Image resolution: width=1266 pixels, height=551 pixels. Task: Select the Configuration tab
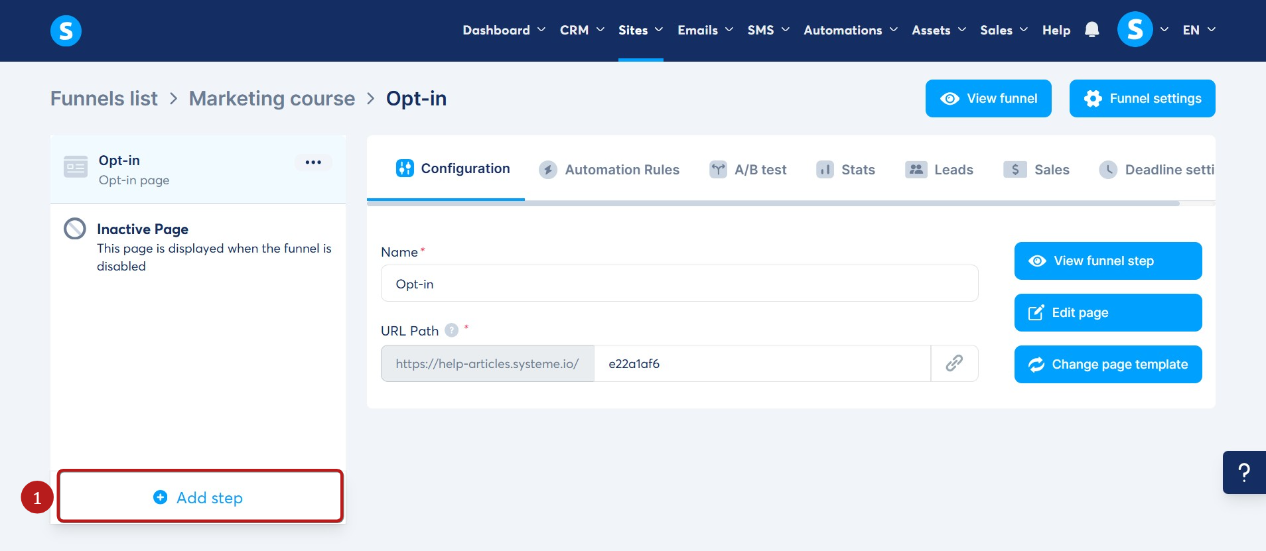tap(453, 168)
